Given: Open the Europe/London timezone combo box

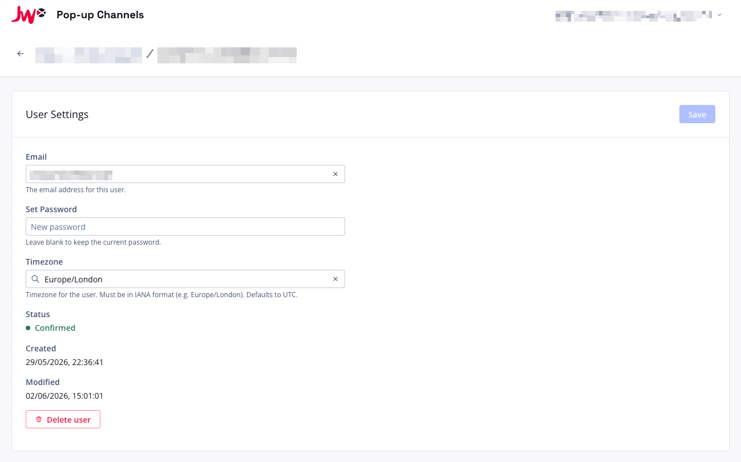Looking at the screenshot, I should pyautogui.click(x=185, y=279).
